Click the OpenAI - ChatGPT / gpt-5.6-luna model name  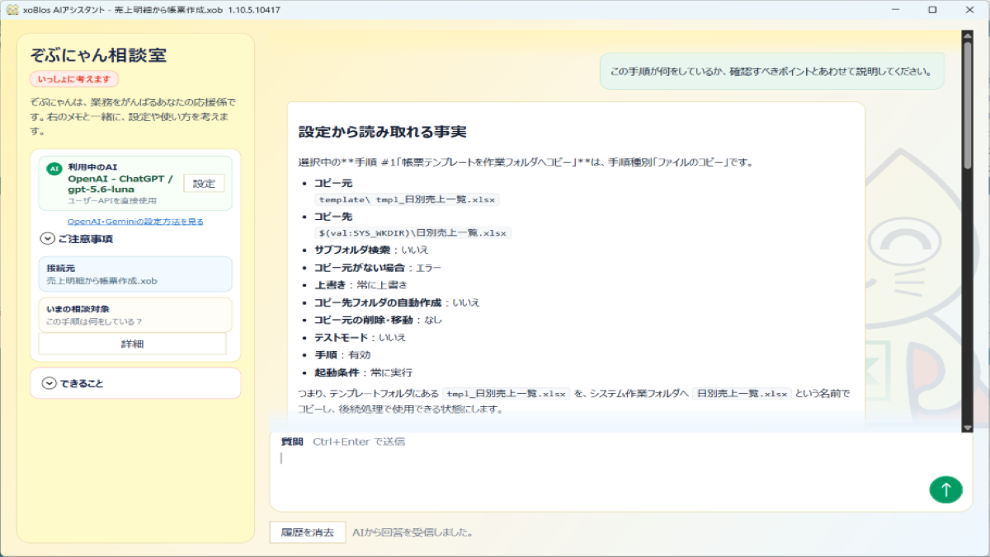(121, 184)
